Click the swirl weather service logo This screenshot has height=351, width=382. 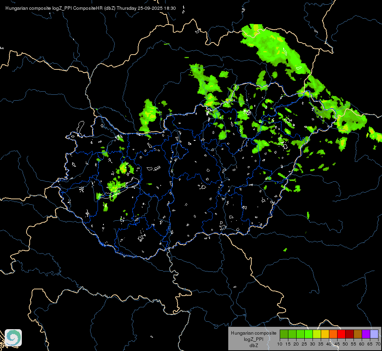click(x=13, y=338)
